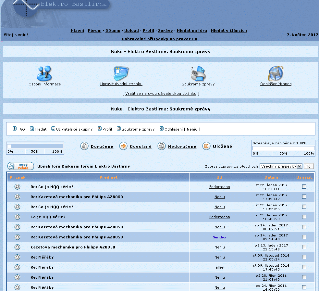
Task: Select checkbox for the Sendyx message row
Action: (x=304, y=237)
